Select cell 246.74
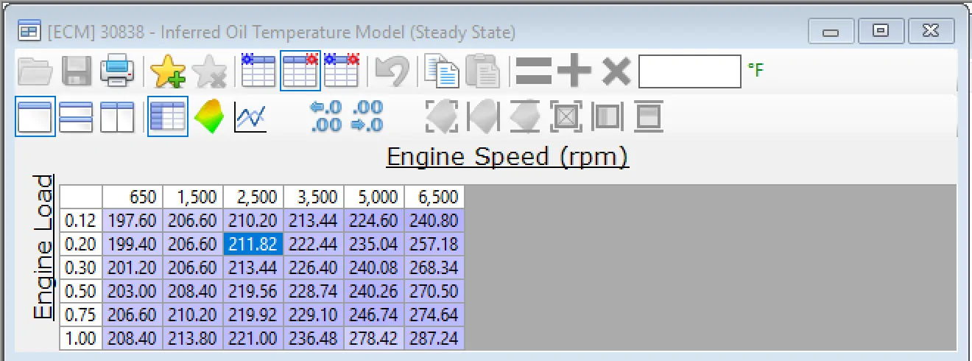Screen dimensions: 972x361 tap(374, 315)
